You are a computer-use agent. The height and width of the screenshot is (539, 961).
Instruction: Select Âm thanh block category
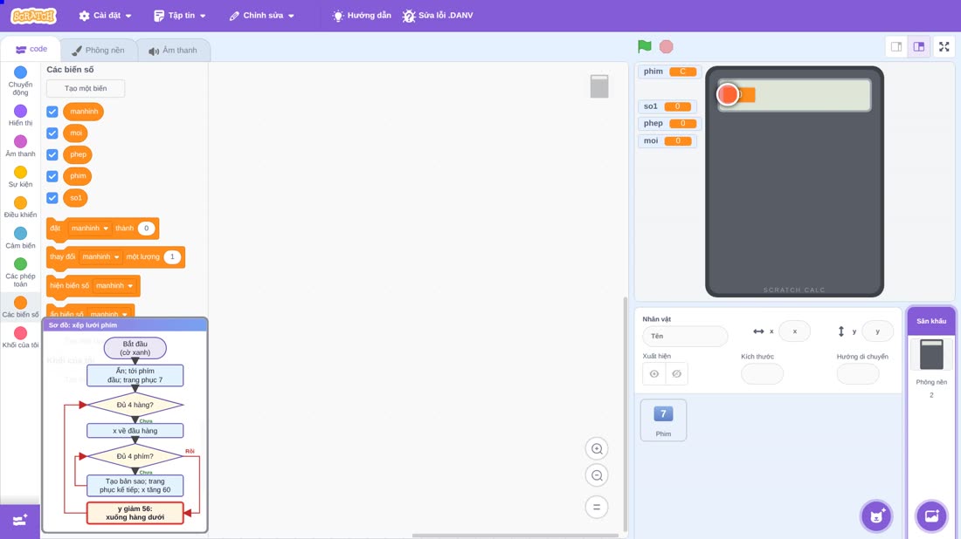(x=20, y=146)
